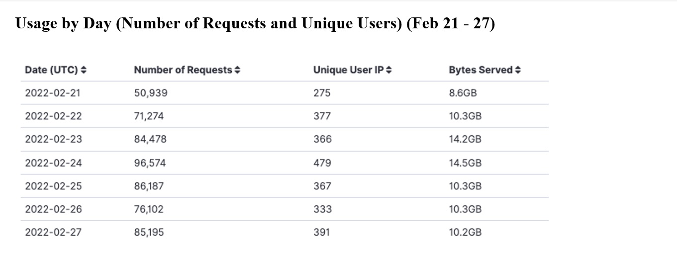This screenshot has height=258, width=677.
Task: Click the 2022-02-27 date entry
Action: click(53, 233)
